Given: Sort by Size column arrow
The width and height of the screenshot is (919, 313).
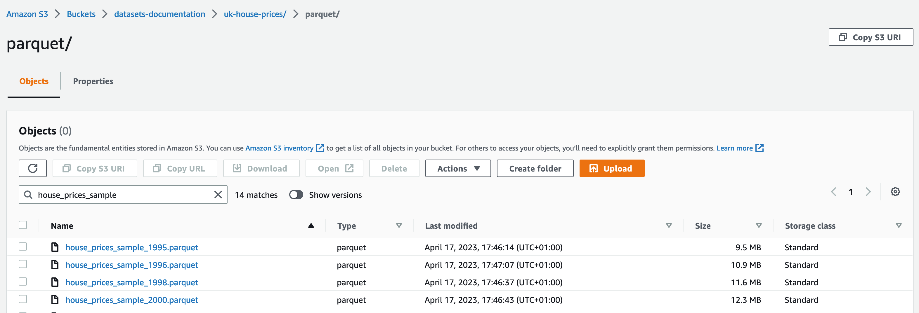Looking at the screenshot, I should tap(758, 226).
